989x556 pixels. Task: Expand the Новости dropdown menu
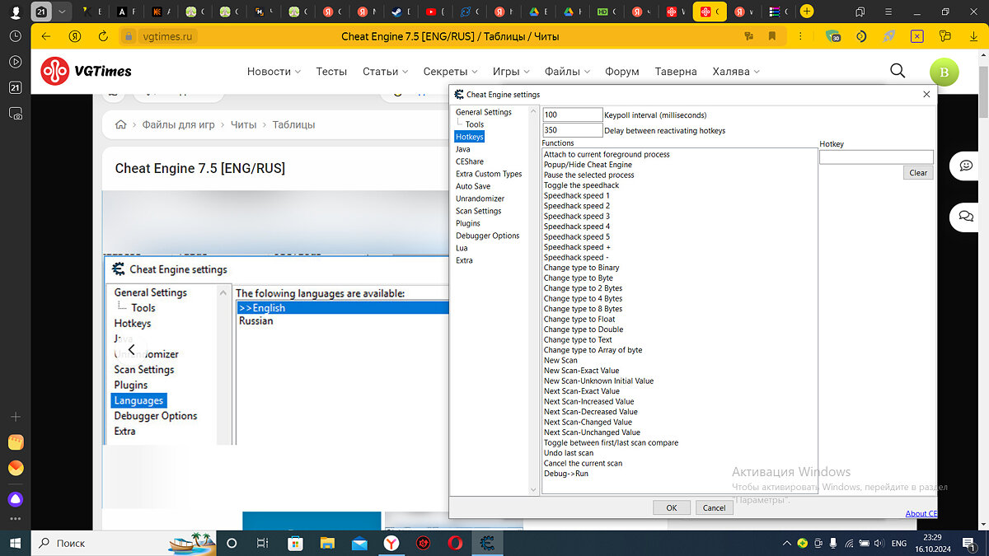point(274,72)
